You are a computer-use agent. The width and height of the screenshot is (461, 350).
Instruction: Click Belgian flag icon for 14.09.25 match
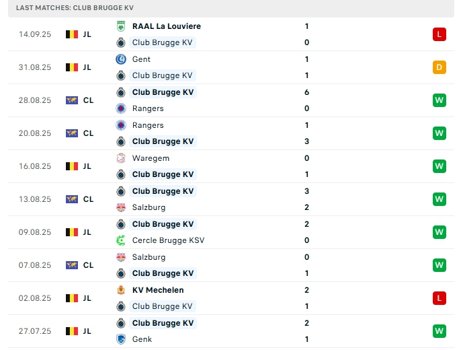(x=72, y=34)
